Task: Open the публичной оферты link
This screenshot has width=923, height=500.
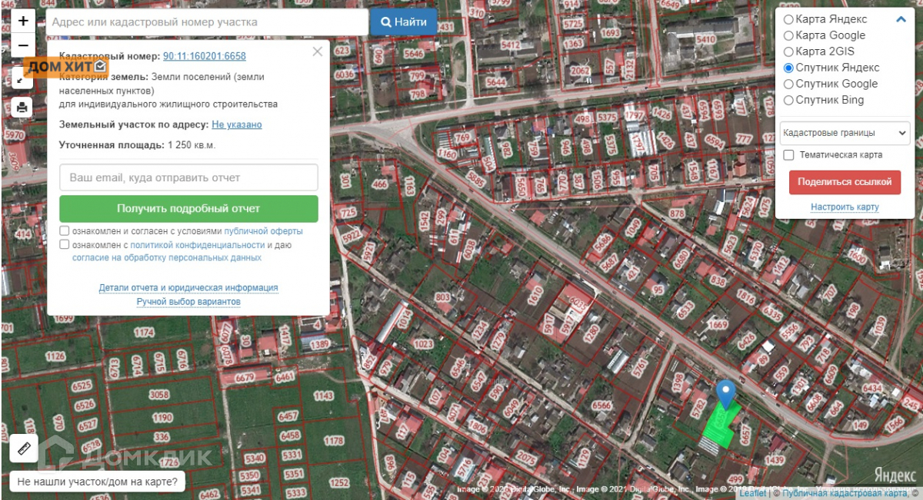Action: click(263, 231)
